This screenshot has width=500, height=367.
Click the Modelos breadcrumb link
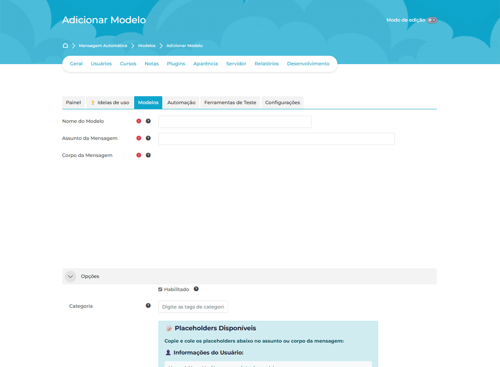(147, 46)
